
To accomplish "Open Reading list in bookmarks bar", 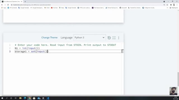I will (174, 8).
